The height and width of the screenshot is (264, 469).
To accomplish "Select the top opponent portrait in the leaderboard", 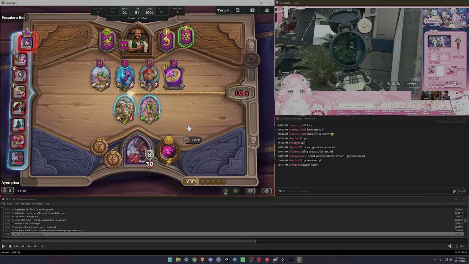I will (26, 43).
